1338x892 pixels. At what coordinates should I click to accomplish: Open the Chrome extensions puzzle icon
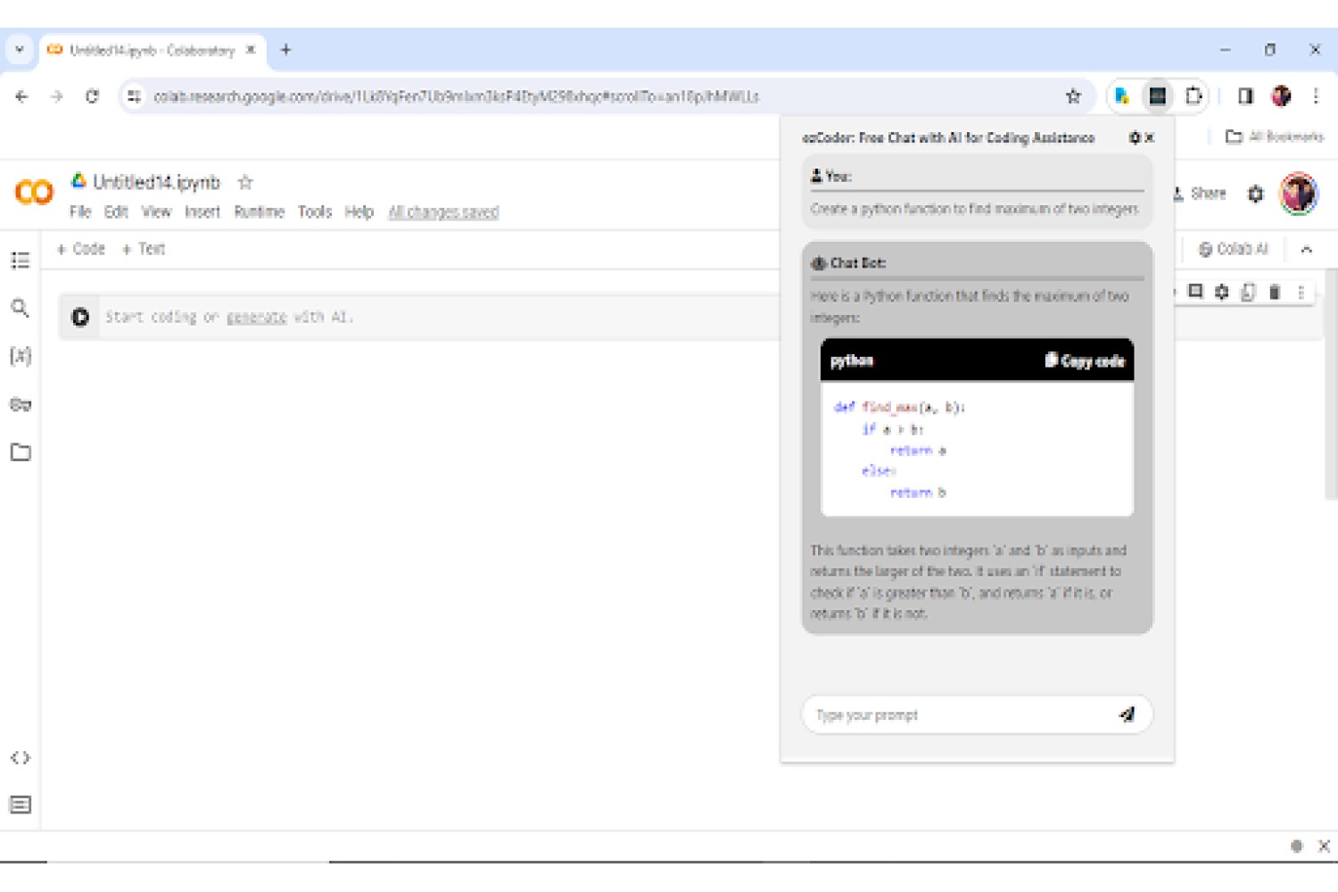coord(1193,96)
